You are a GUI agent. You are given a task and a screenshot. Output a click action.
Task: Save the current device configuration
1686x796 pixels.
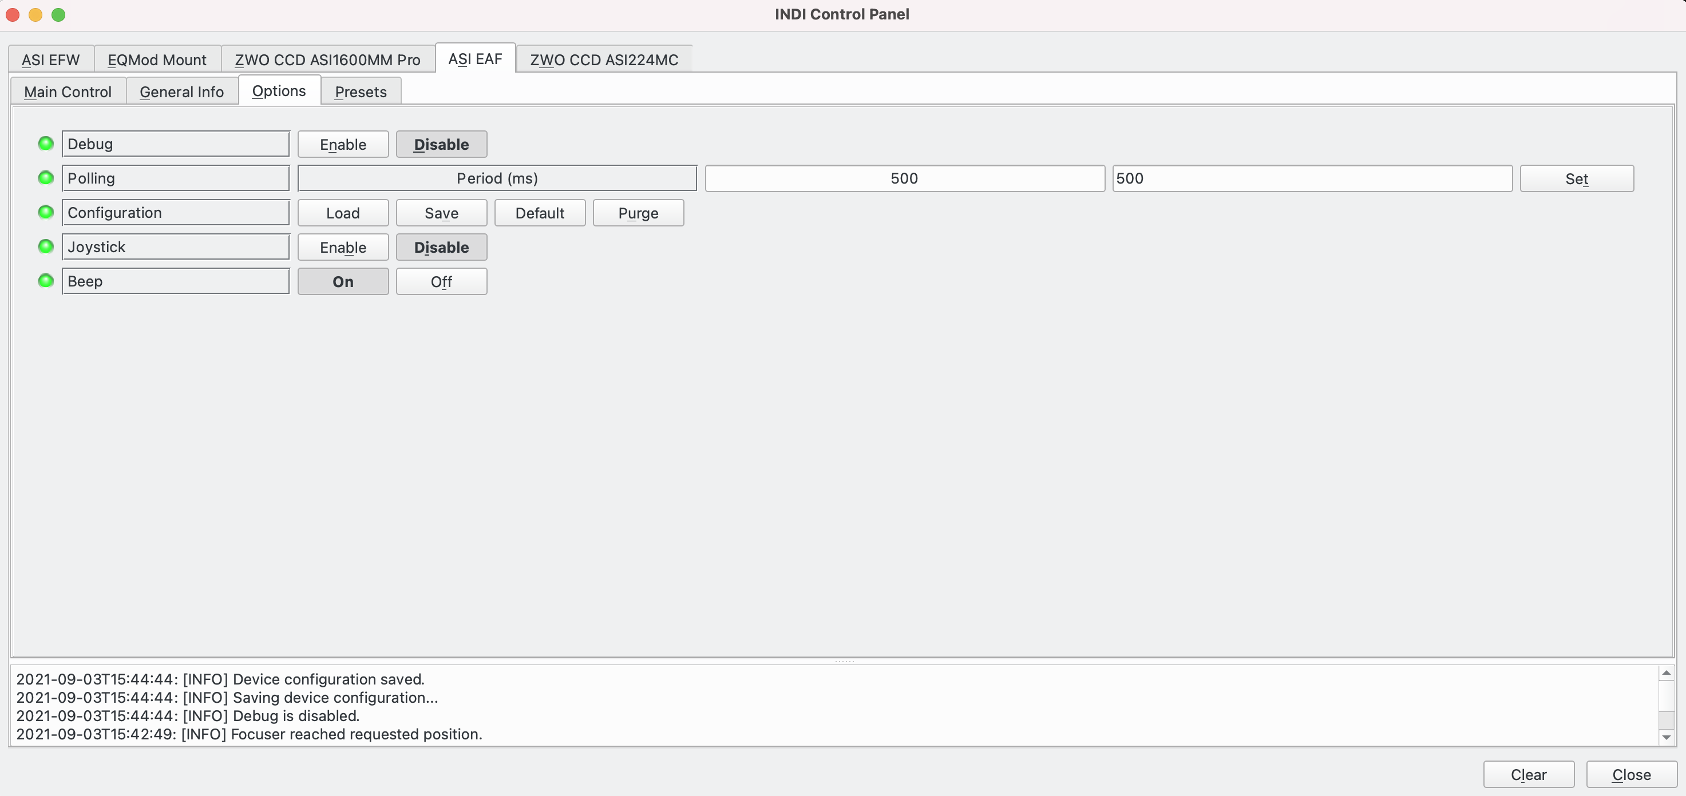click(x=441, y=213)
